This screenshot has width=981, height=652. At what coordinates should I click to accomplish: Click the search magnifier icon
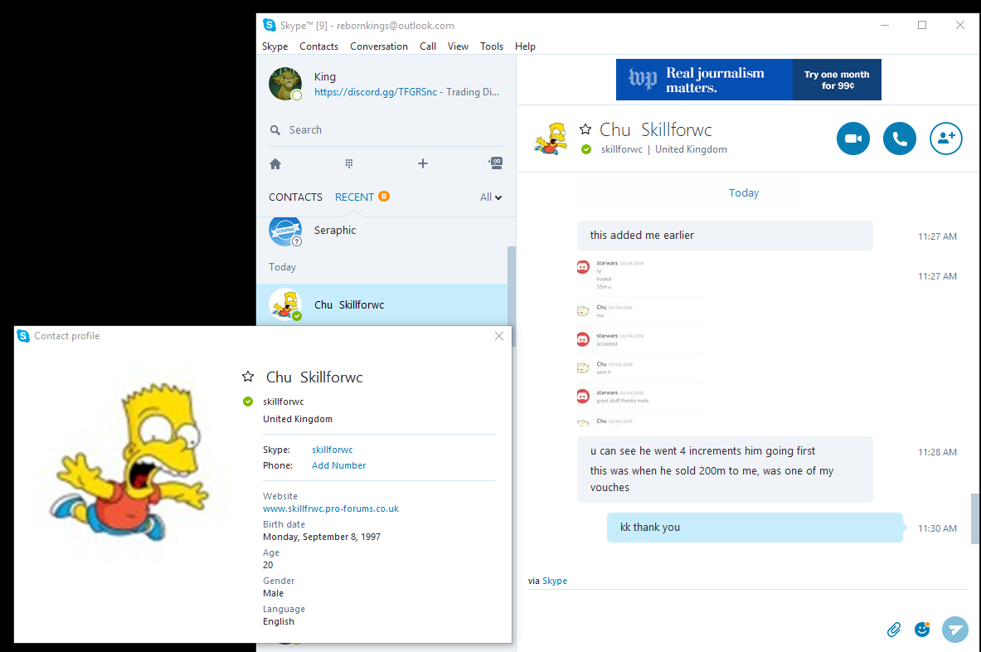click(x=275, y=130)
